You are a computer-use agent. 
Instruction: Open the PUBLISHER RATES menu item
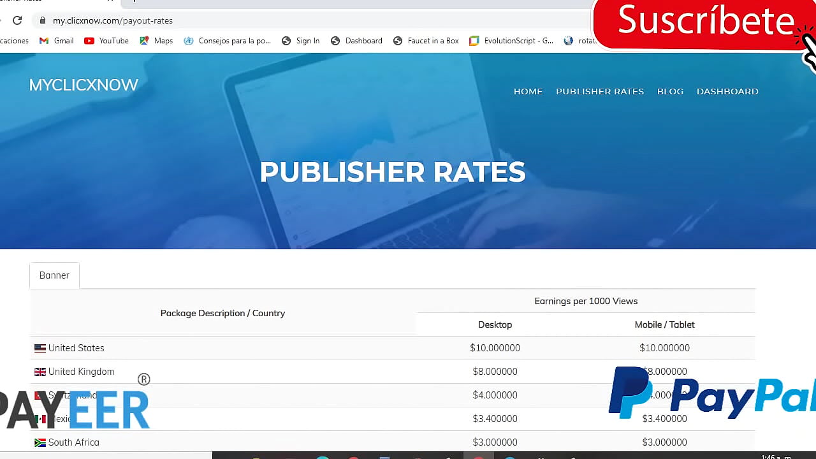[600, 91]
